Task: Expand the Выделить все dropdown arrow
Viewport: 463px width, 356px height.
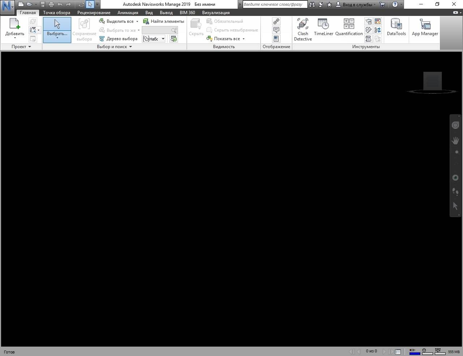Action: point(137,21)
